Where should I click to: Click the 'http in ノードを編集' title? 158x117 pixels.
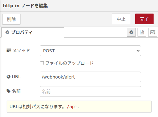point(25,6)
